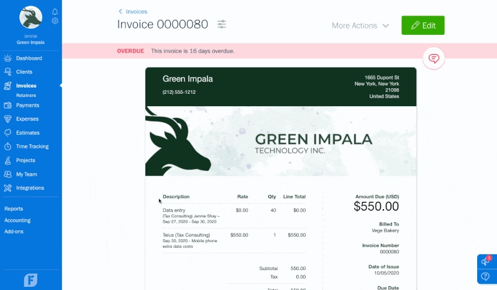Click the Description column header
Screen dimensions: 497x290
point(176,196)
